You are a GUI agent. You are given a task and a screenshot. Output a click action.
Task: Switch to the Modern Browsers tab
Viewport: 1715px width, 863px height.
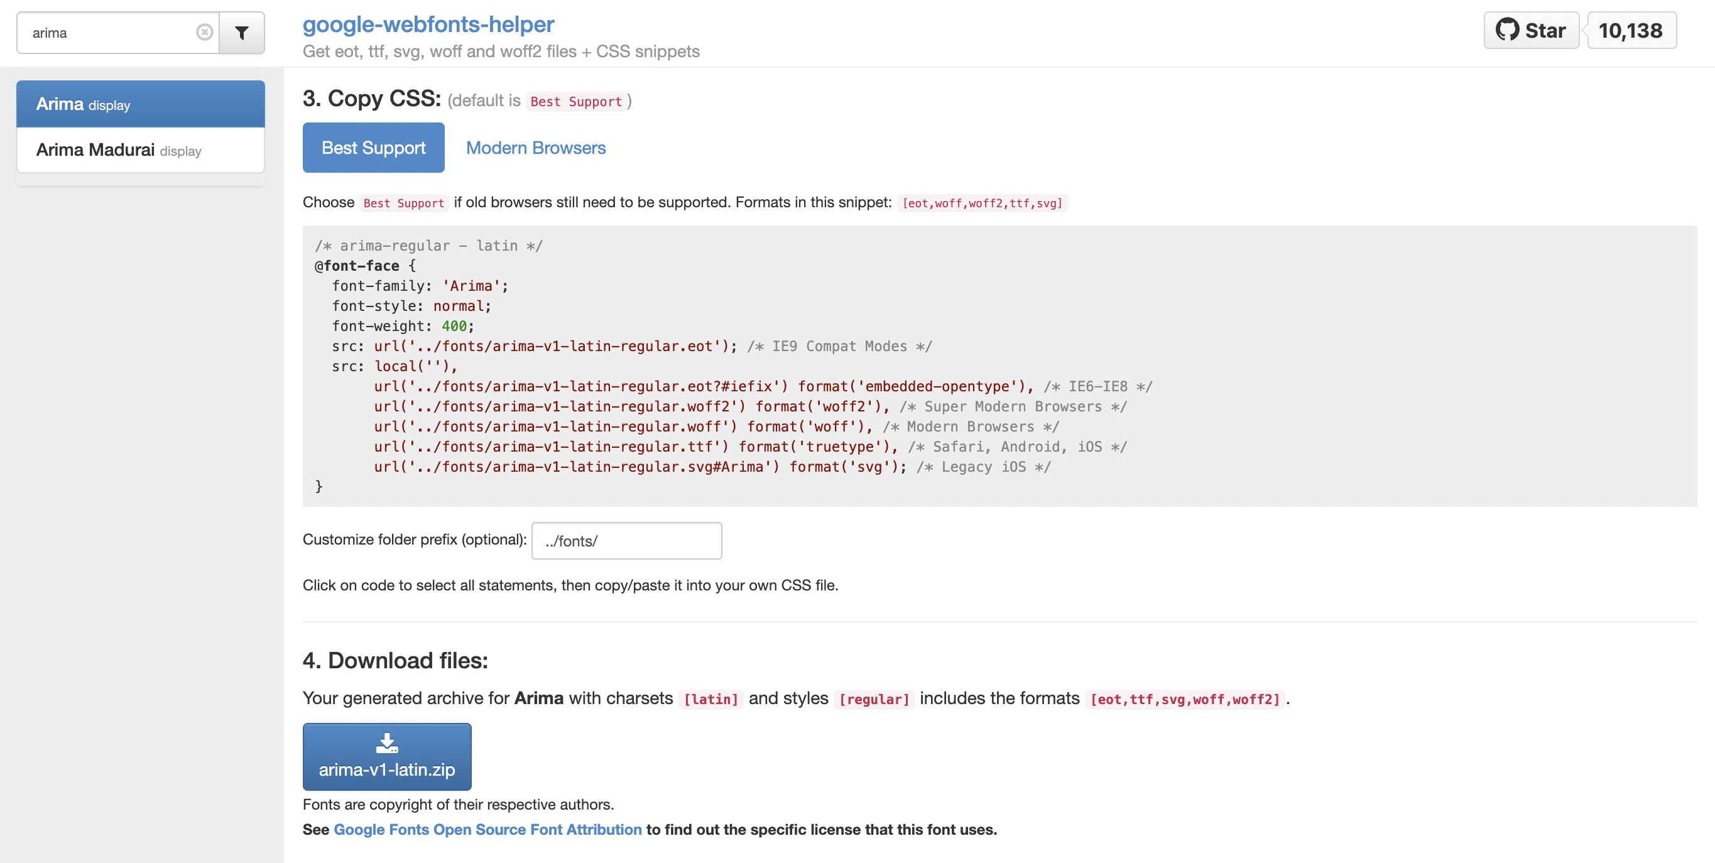[535, 147]
